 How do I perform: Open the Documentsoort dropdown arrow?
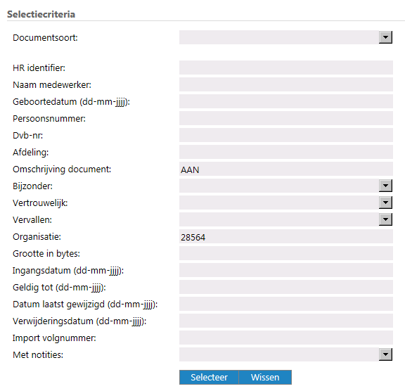[385, 37]
